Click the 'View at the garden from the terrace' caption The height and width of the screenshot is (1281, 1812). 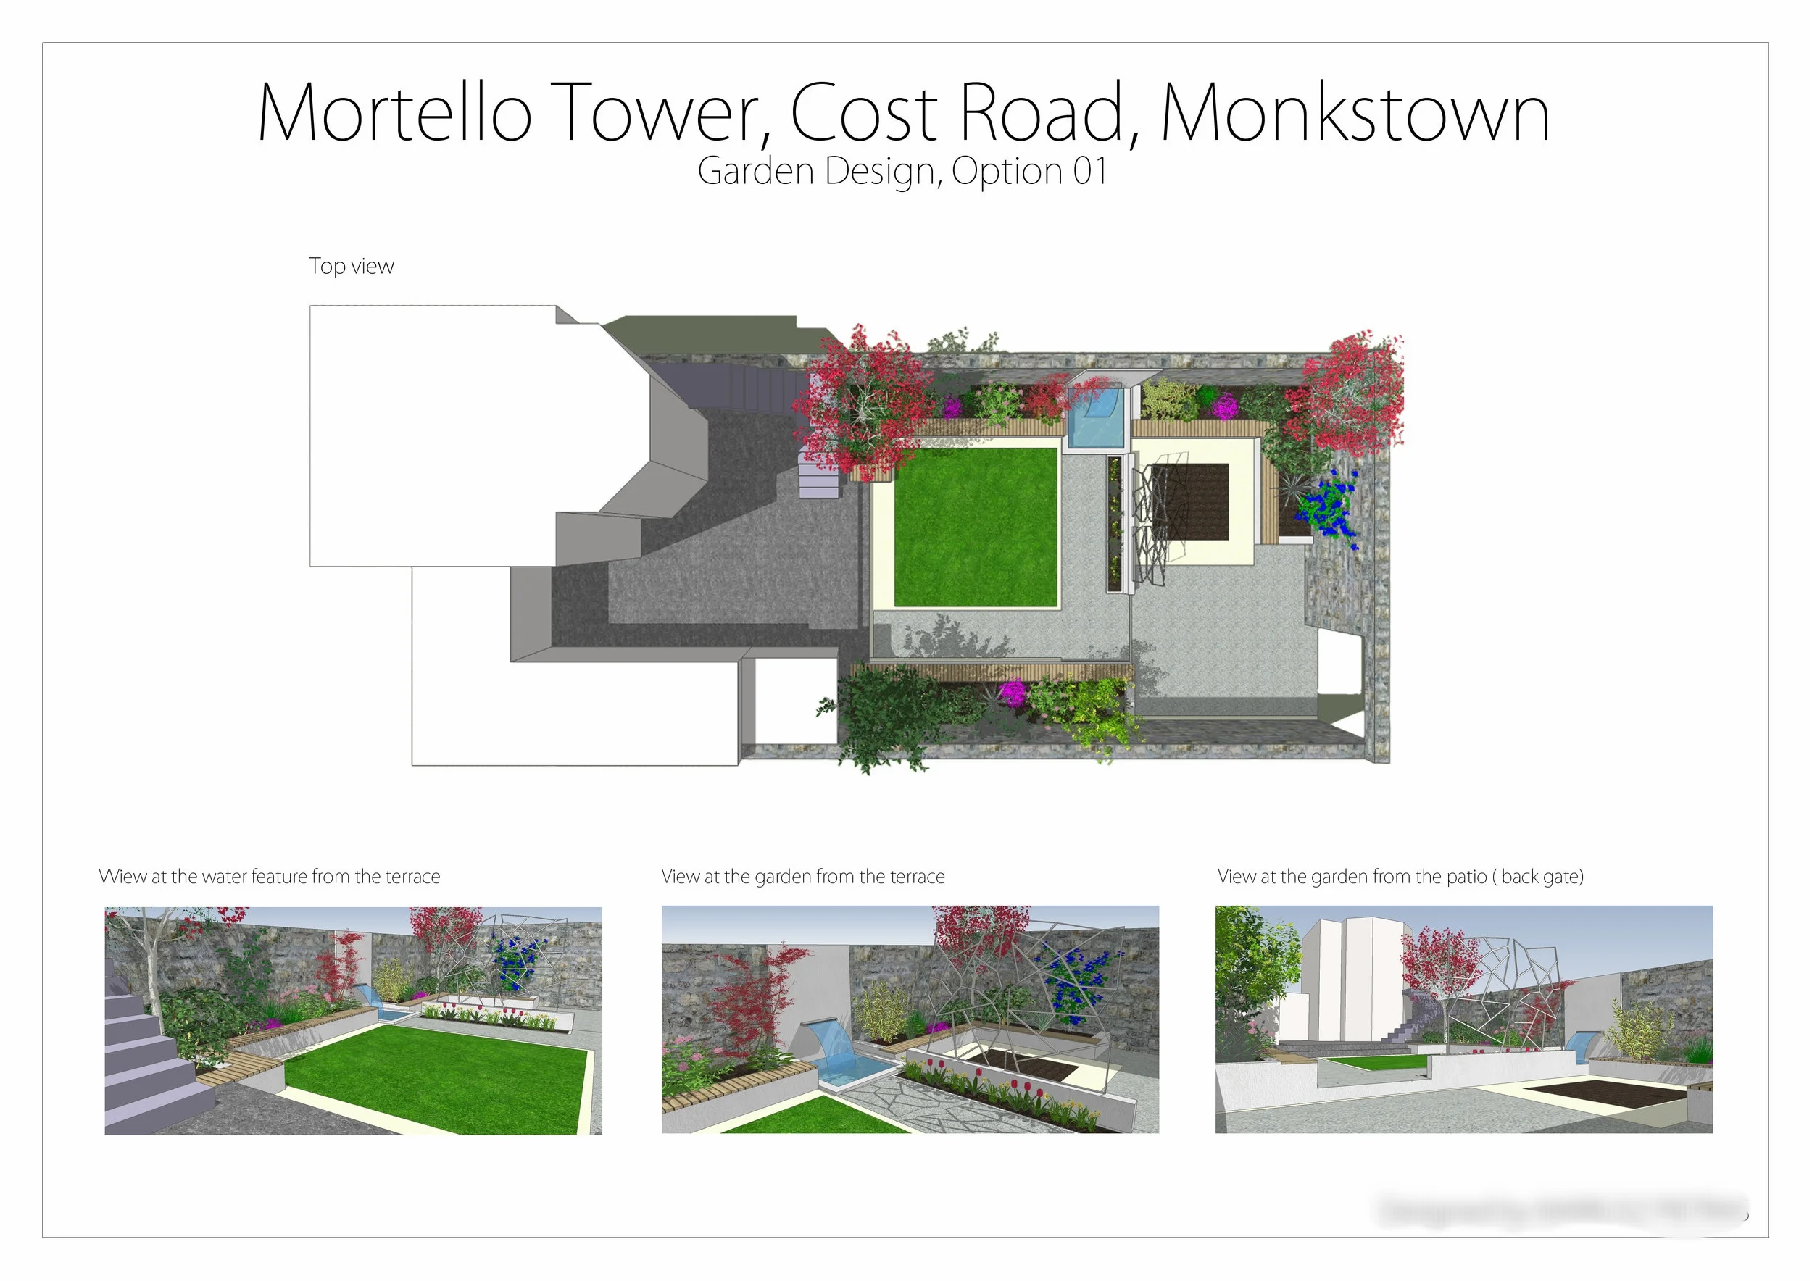(802, 877)
